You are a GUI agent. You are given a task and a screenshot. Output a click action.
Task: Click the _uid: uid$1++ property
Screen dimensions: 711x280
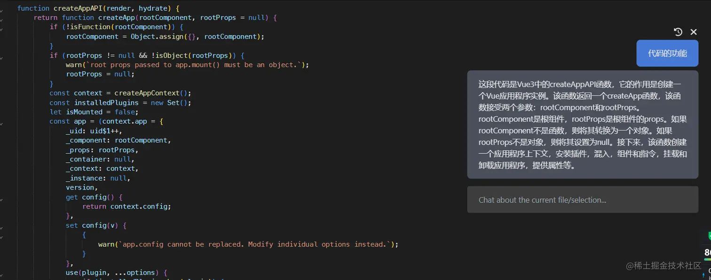pyautogui.click(x=94, y=130)
